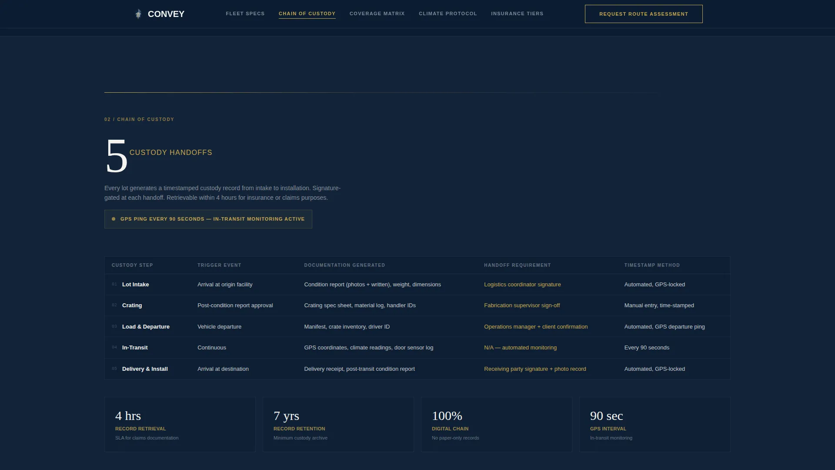Click Documentation Generated column header
The image size is (835, 470).
tap(344, 265)
